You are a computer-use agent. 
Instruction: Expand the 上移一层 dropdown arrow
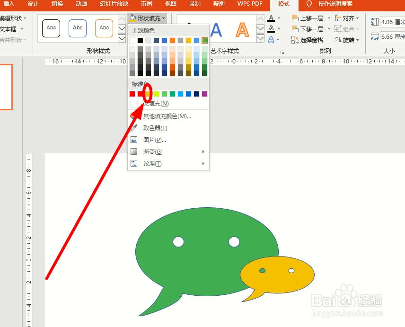coord(329,18)
